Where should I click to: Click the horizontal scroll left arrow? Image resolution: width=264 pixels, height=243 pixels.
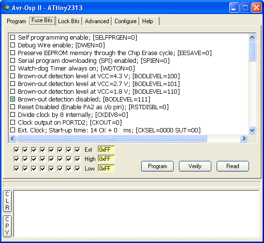click(x=13, y=138)
